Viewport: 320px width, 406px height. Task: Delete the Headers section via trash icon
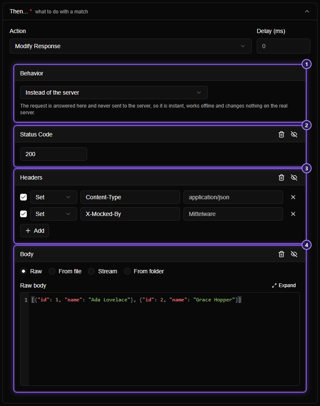coord(281,177)
